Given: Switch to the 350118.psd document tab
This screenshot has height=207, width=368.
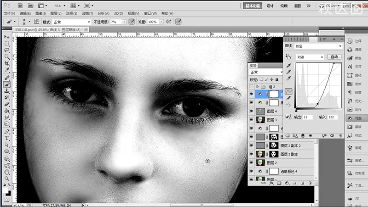Looking at the screenshot, I should coord(51,30).
